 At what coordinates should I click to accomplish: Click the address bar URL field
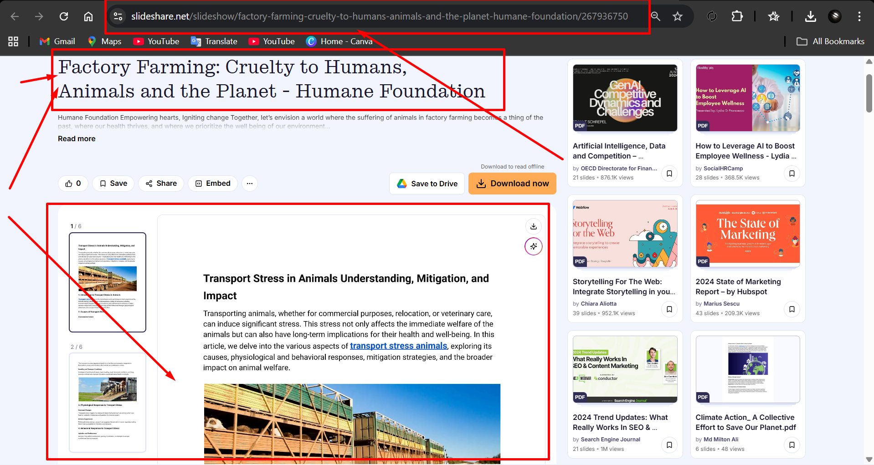(379, 16)
